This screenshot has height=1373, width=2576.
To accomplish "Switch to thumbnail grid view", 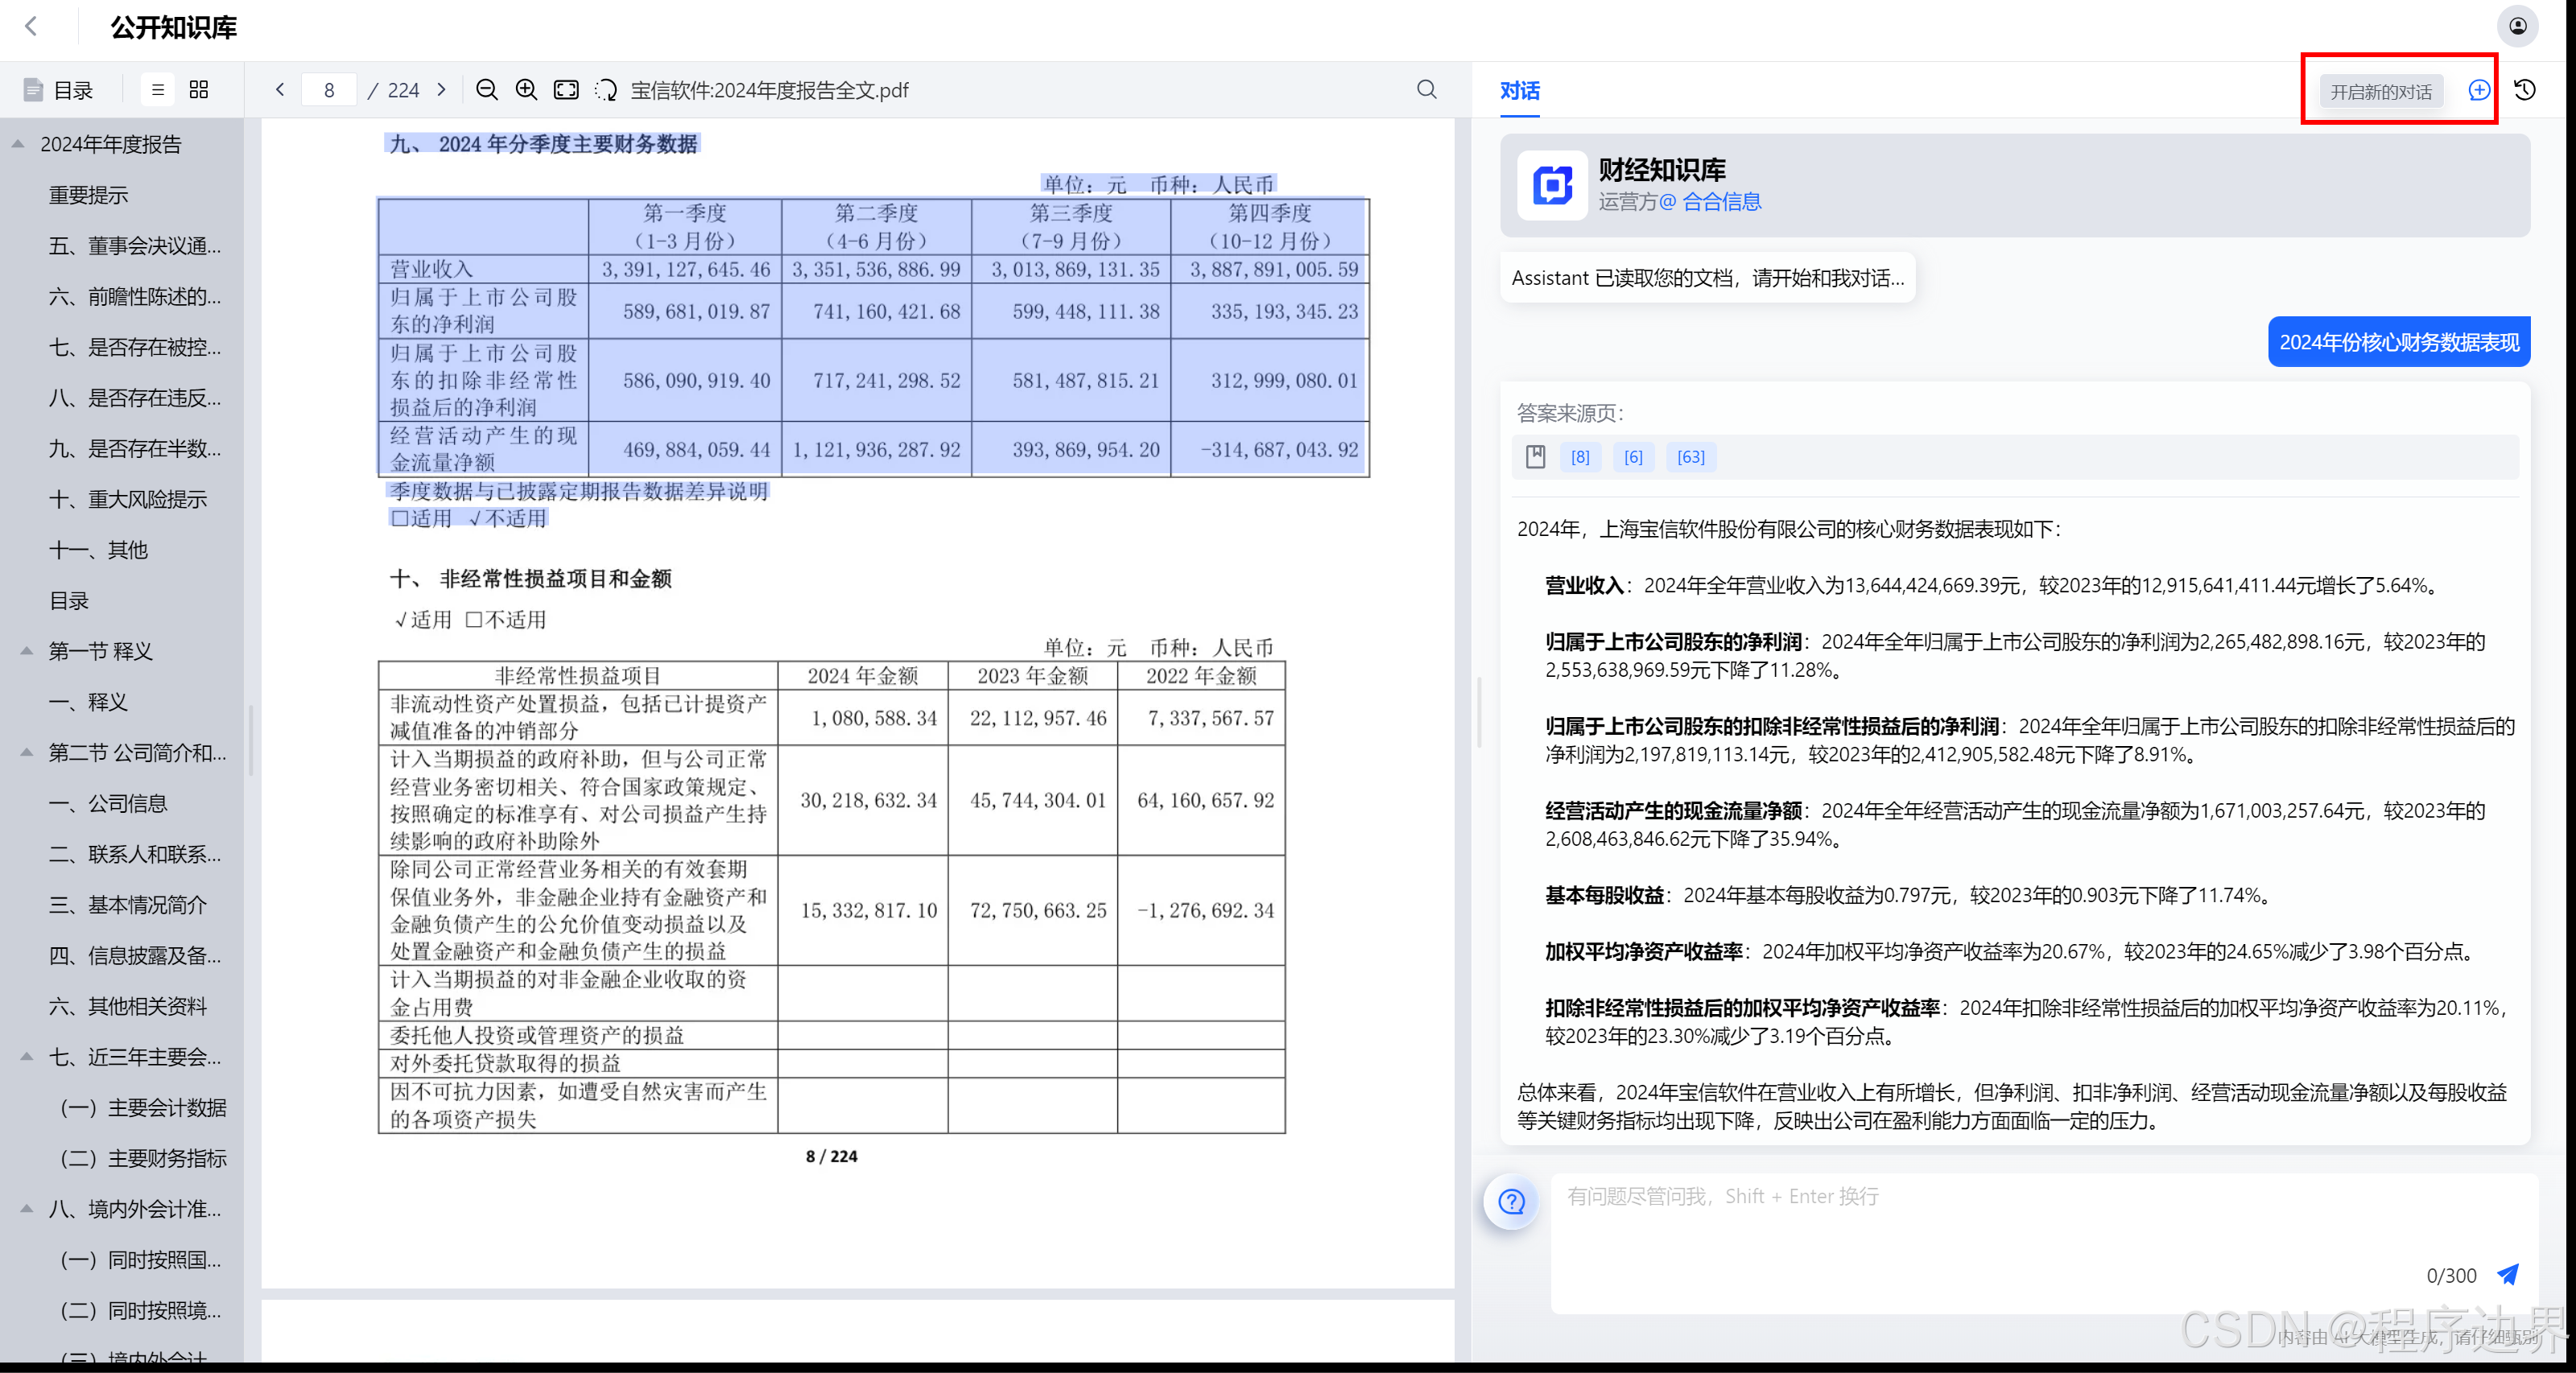I will click(x=199, y=90).
